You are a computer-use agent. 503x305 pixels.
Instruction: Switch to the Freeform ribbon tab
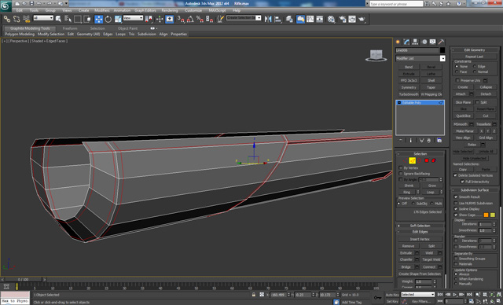point(70,28)
